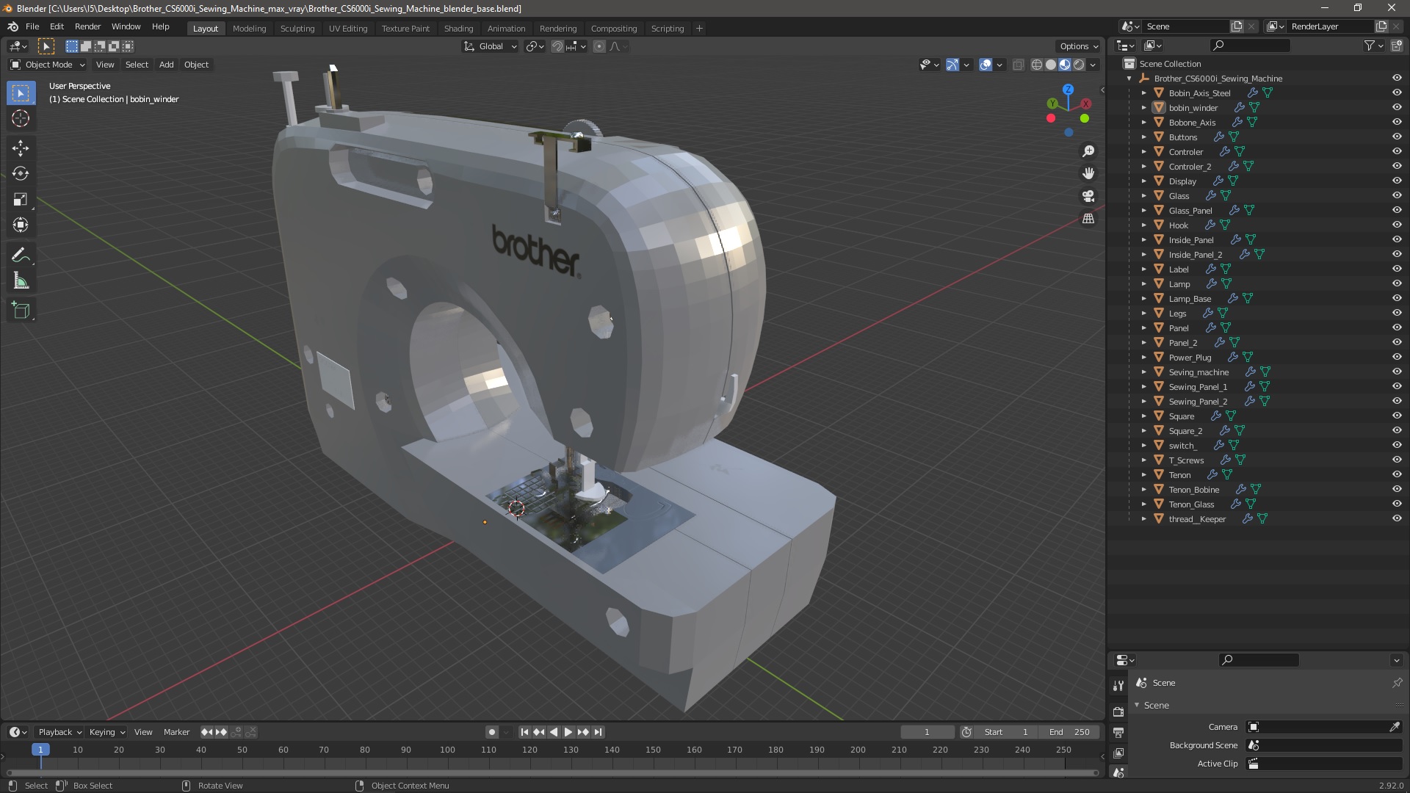Switch to solid viewport shading
This screenshot has height=793, width=1410.
pos(1051,65)
